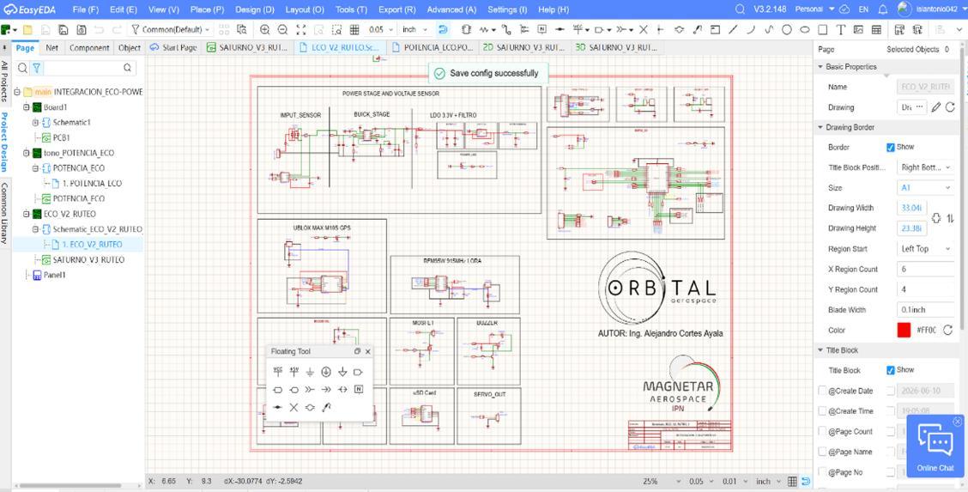The height and width of the screenshot is (492, 968).
Task: Open the All Projects side panel
Action: pos(5,82)
